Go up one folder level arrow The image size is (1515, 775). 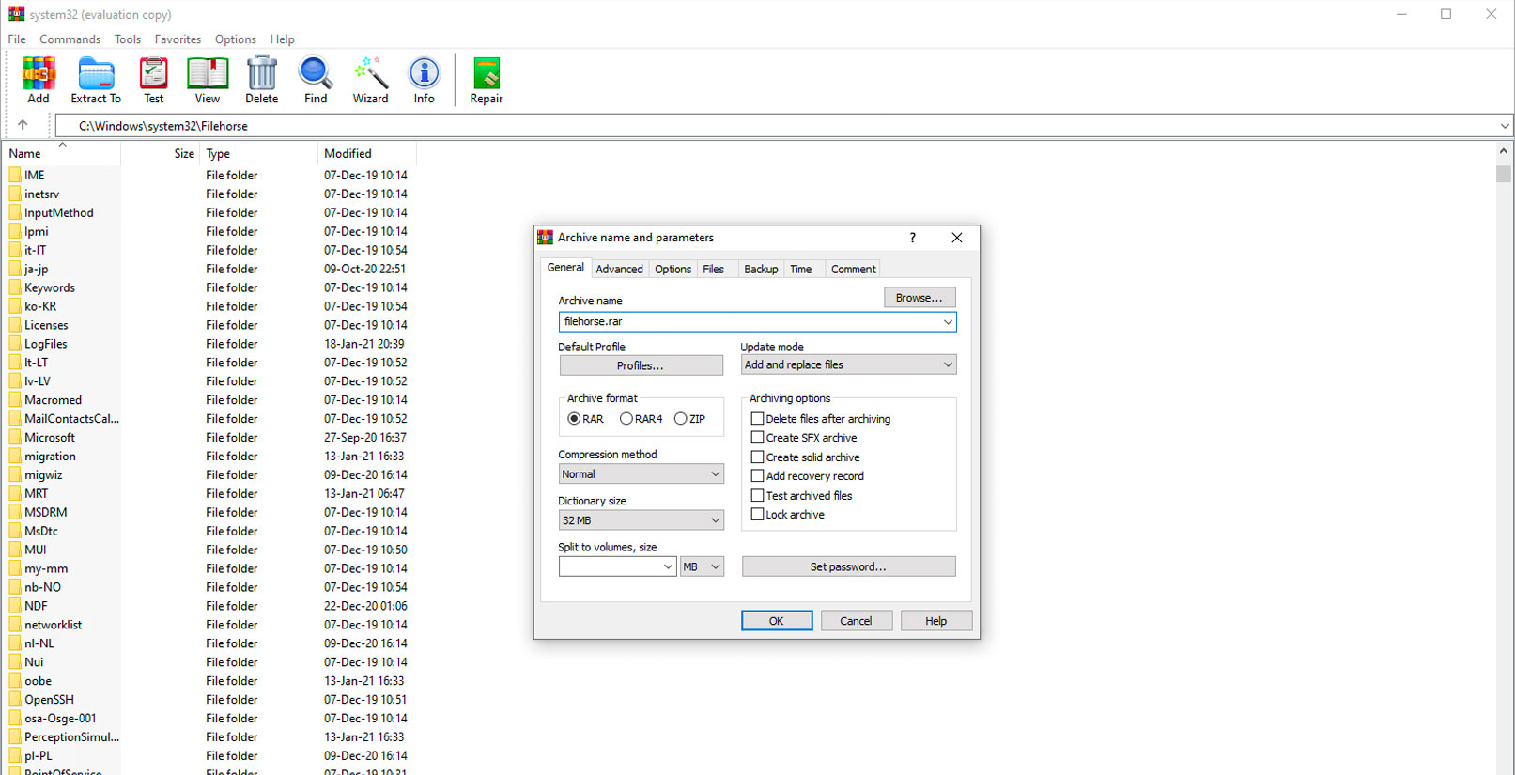click(x=23, y=125)
